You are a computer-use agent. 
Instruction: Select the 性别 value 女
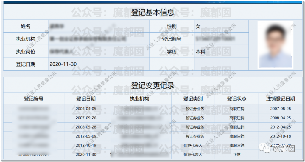[x=198, y=26]
